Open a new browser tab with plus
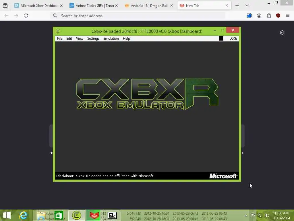 pyautogui.click(x=237, y=6)
